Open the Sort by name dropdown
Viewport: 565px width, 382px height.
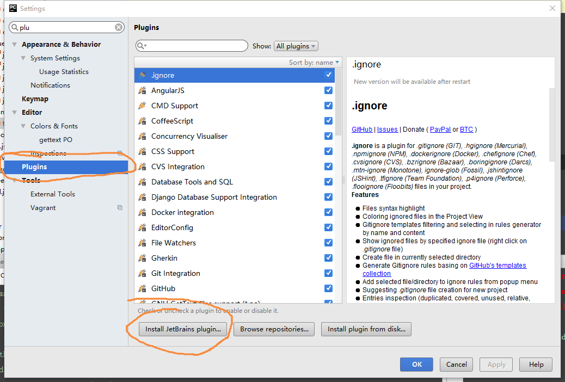tap(314, 63)
